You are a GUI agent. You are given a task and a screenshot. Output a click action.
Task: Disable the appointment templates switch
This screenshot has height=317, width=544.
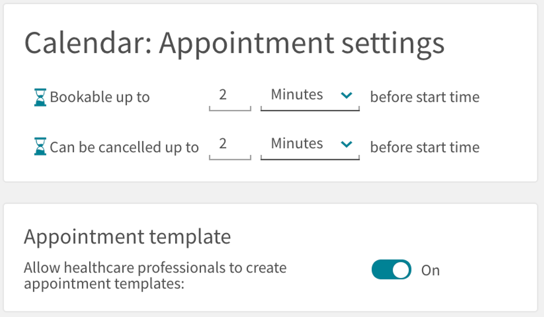(x=392, y=269)
